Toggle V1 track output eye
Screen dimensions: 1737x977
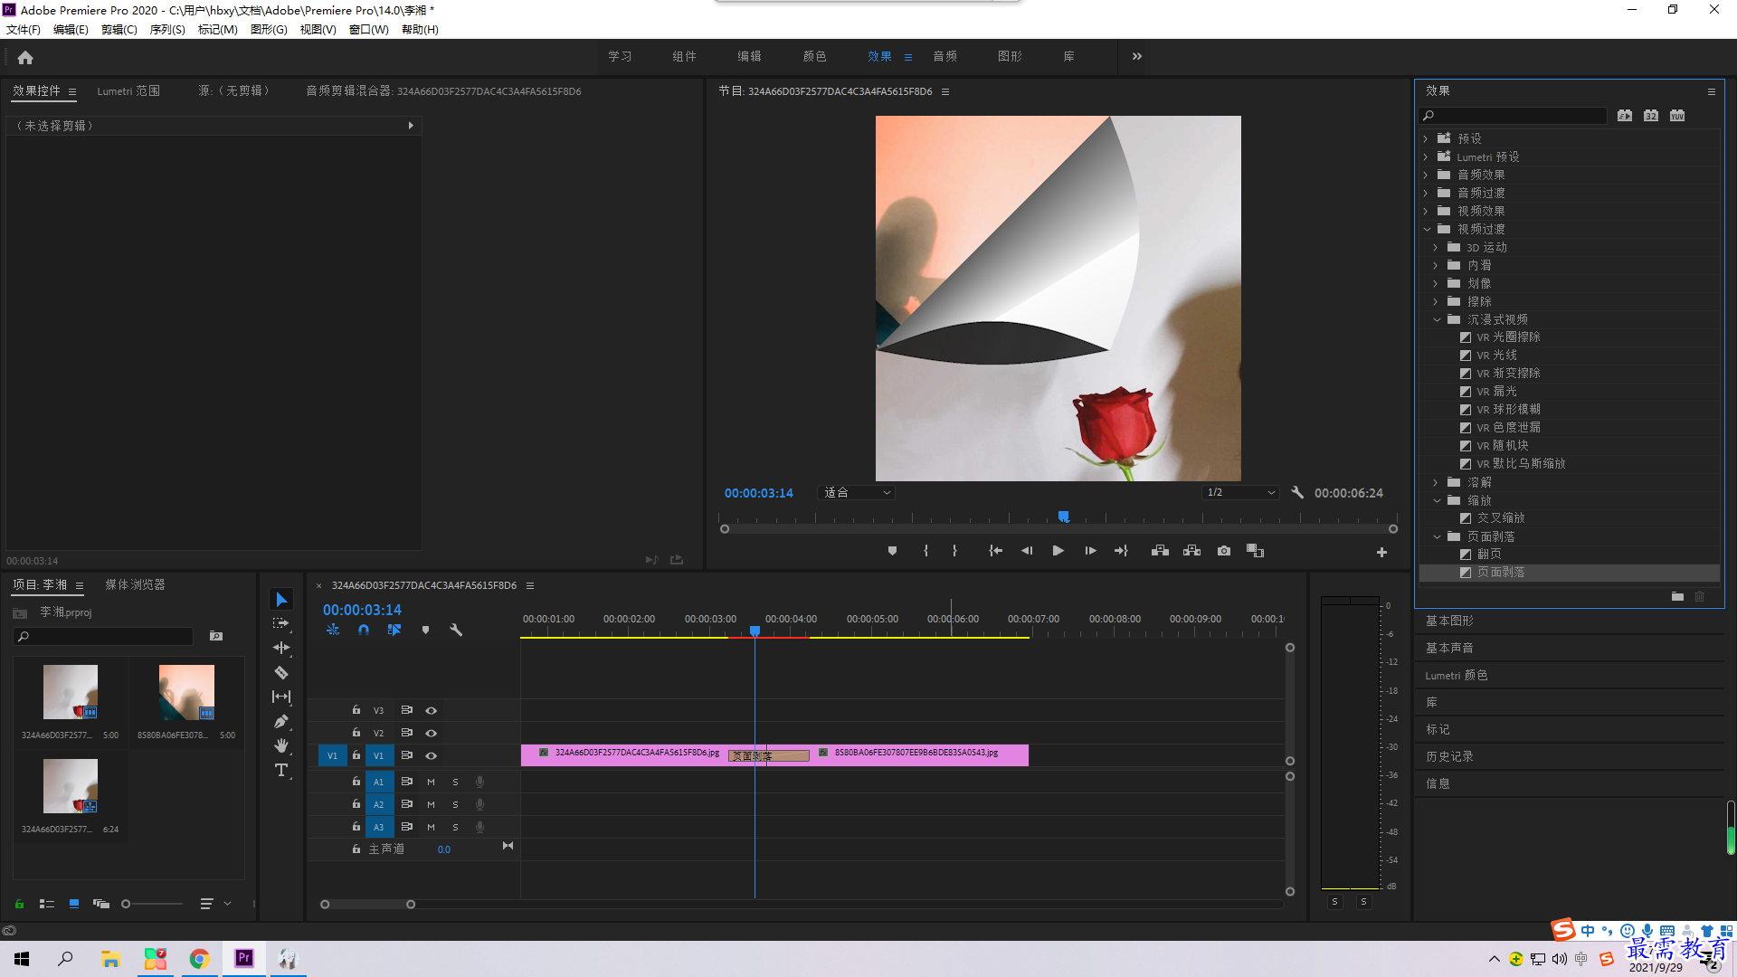click(432, 755)
